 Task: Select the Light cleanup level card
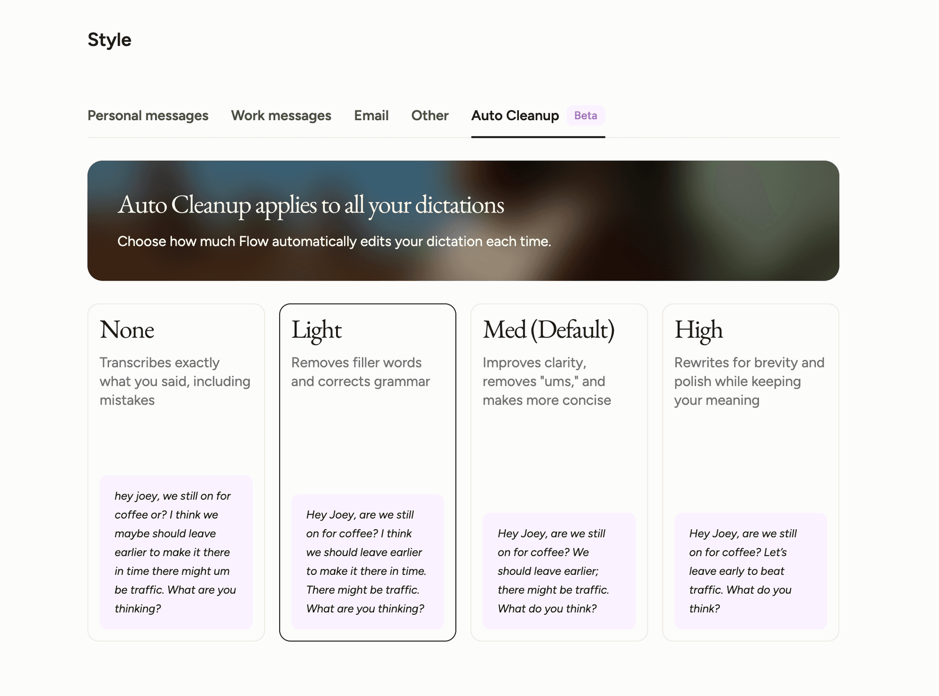pyautogui.click(x=368, y=472)
